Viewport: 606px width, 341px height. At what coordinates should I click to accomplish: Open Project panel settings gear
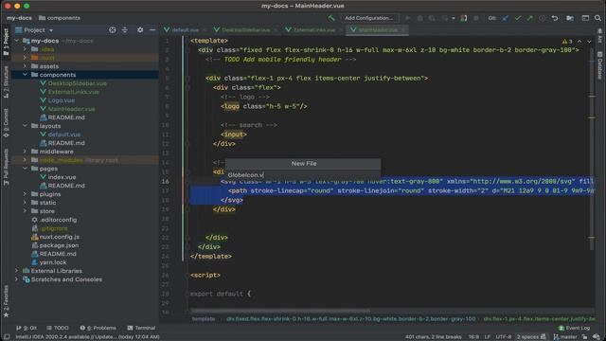click(x=140, y=29)
